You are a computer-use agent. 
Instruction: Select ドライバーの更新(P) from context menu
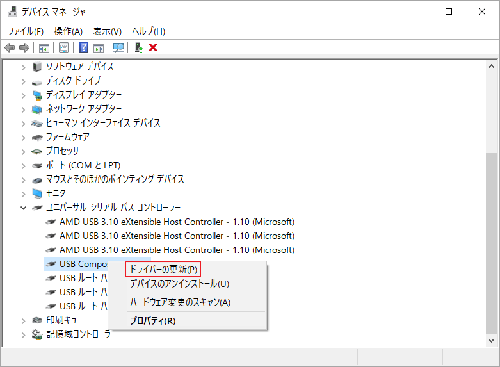(x=163, y=269)
